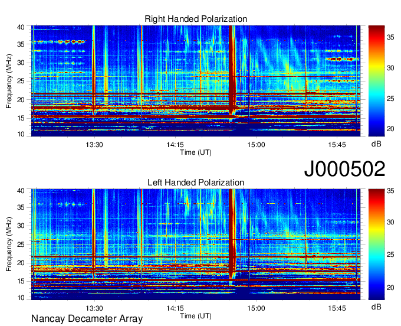401x326 pixels.
Task: Click the 20 frequency tick on lower plot
Action: coord(21,263)
